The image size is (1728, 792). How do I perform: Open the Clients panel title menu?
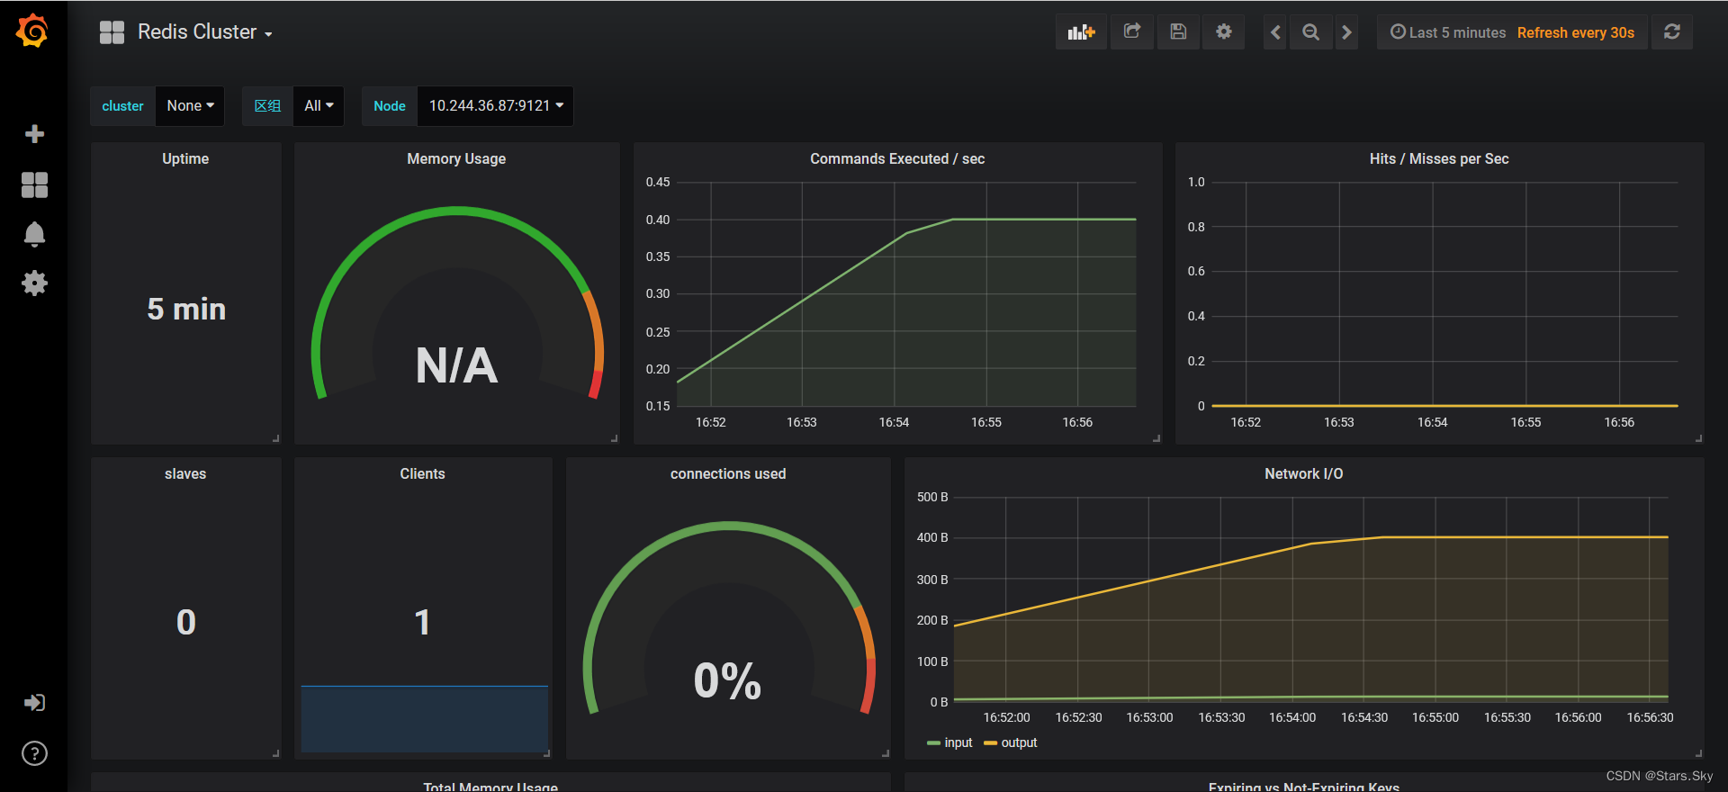coord(422,473)
